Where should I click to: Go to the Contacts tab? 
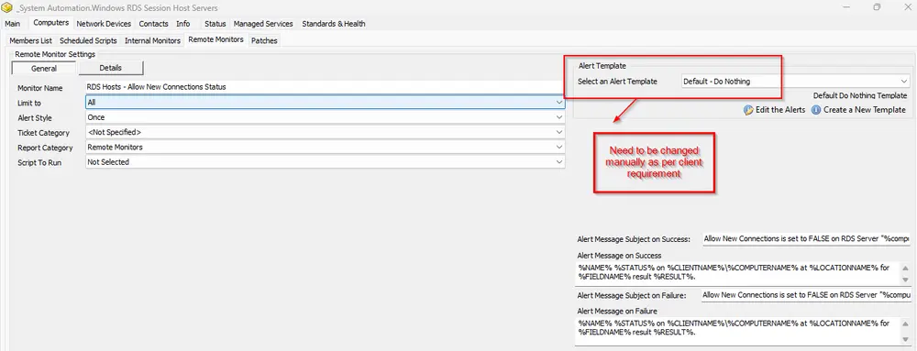tap(154, 24)
